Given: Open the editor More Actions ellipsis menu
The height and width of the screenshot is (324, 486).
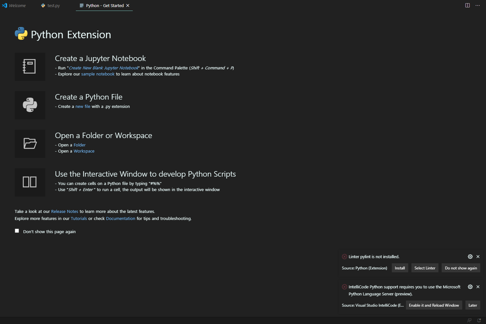Looking at the screenshot, I should point(478,5).
